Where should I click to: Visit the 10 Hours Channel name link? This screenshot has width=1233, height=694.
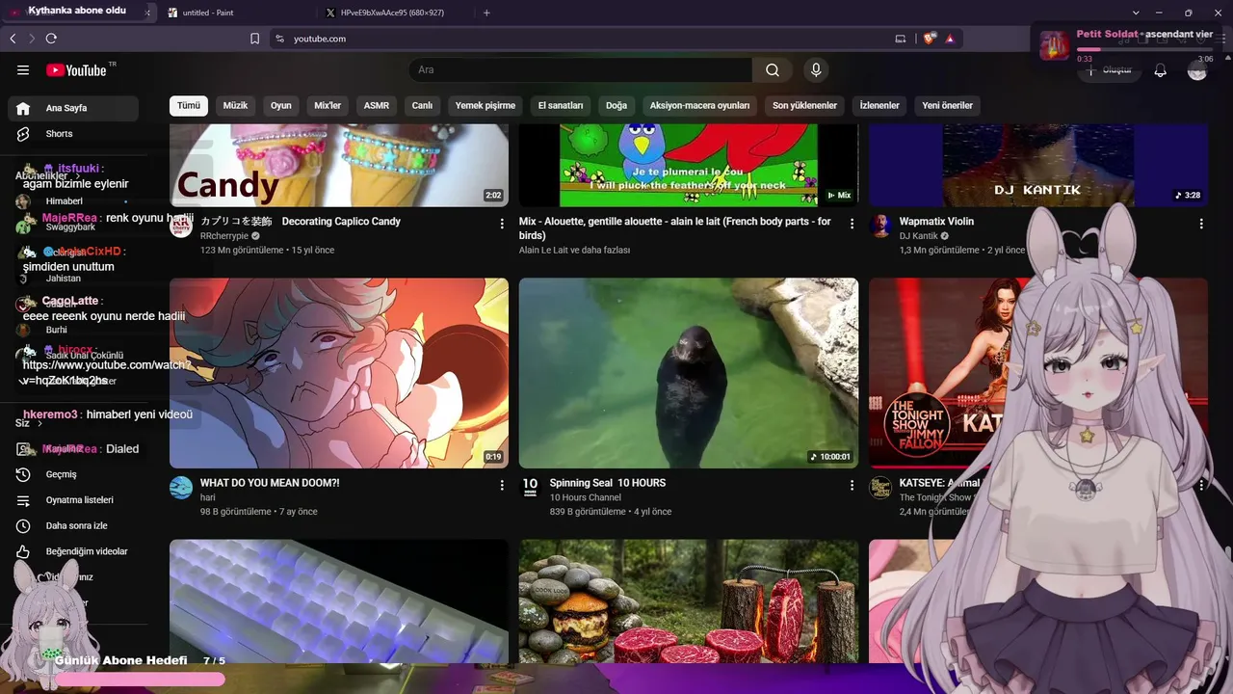pos(586,497)
